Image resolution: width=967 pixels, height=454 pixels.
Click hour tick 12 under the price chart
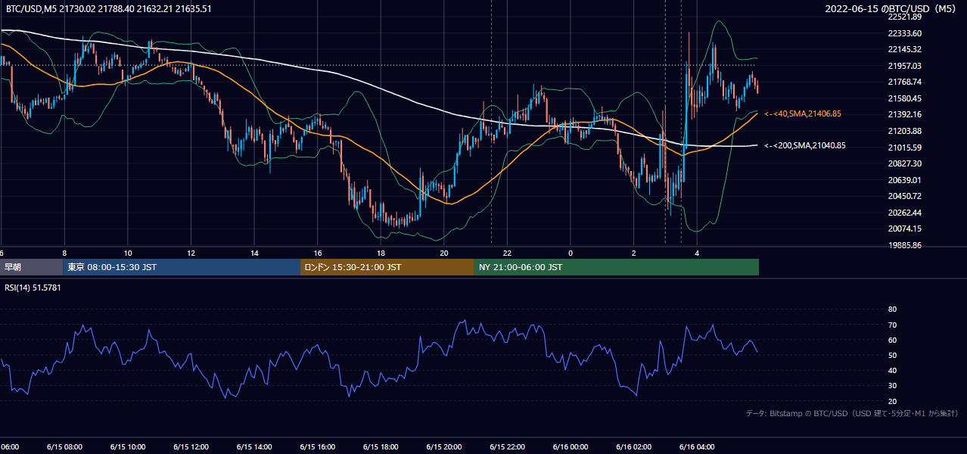[191, 253]
